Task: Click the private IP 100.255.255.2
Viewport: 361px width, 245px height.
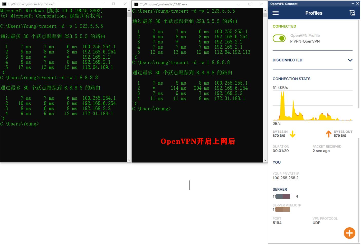Action: click(x=286, y=178)
